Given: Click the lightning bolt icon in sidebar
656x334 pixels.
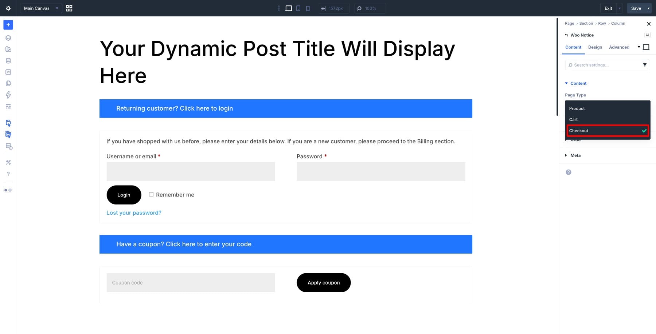Looking at the screenshot, I should pyautogui.click(x=8, y=95).
